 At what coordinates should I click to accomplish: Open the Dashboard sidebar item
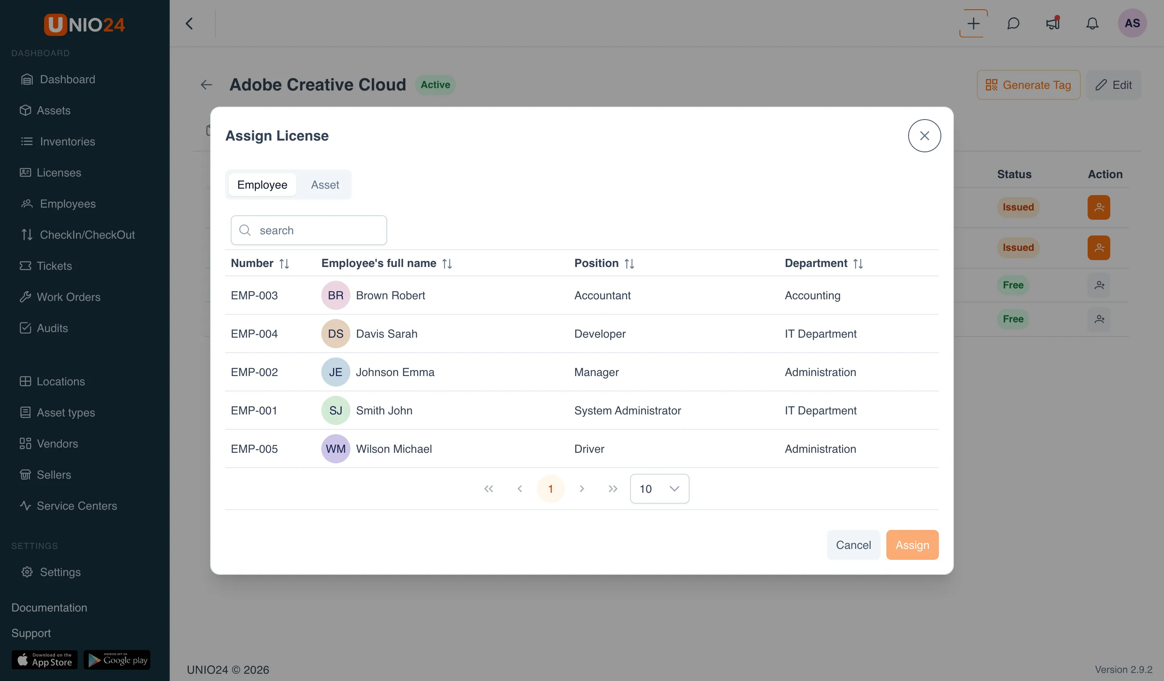coord(58,80)
